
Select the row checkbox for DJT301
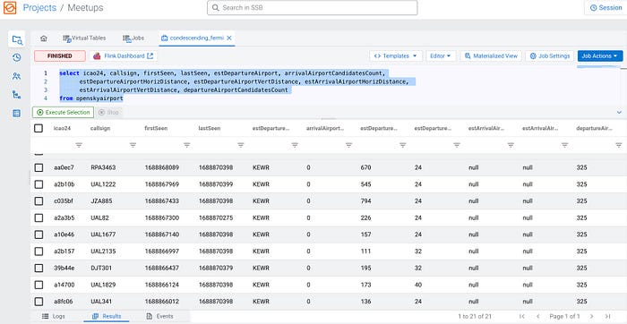pos(39,269)
